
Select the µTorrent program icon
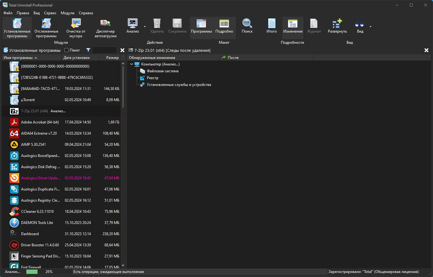pos(14,100)
